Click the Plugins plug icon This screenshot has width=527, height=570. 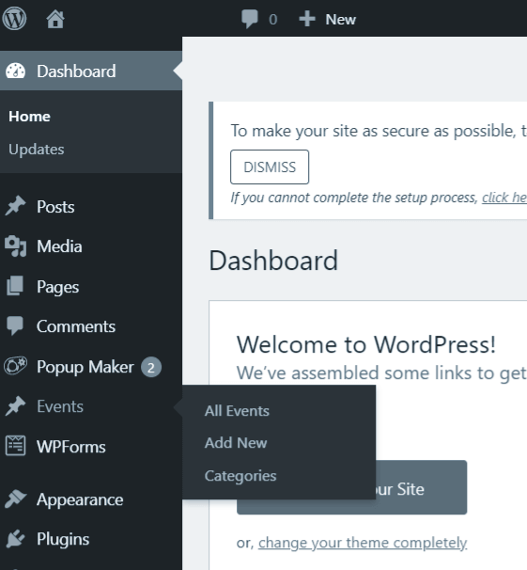coord(15,539)
